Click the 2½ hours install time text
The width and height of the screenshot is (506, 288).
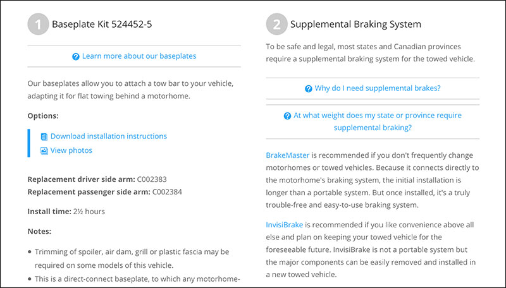[x=89, y=212]
